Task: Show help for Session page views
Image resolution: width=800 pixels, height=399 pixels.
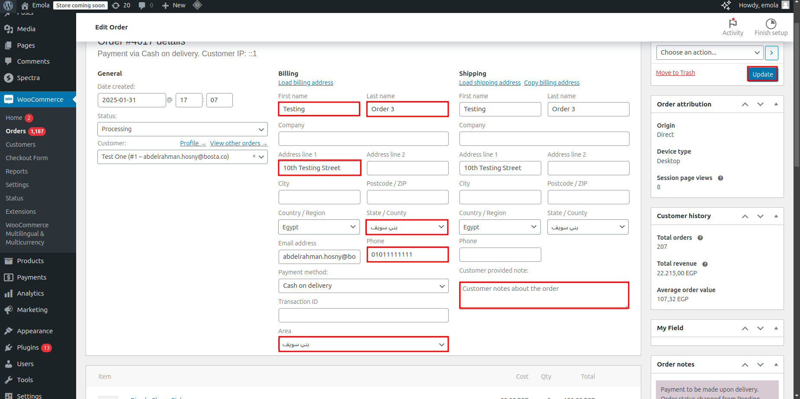Action: [x=720, y=178]
